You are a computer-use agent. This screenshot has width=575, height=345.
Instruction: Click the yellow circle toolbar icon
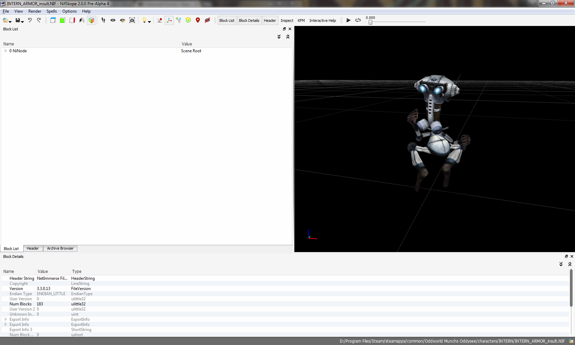(x=188, y=20)
